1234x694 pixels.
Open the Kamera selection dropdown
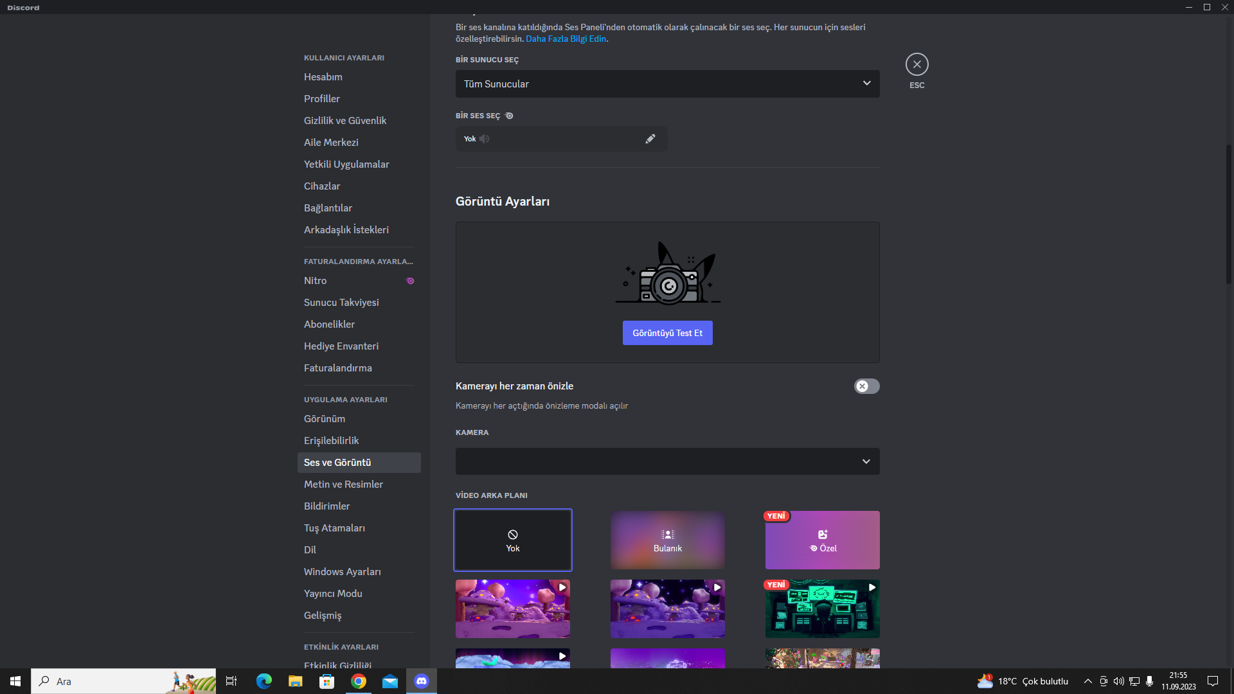667,461
